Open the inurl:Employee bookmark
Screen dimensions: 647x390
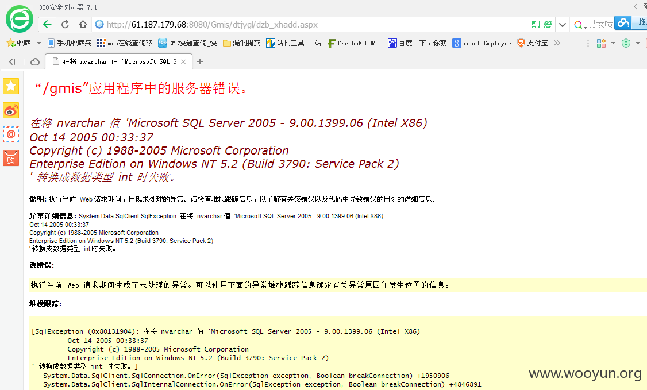coord(482,43)
